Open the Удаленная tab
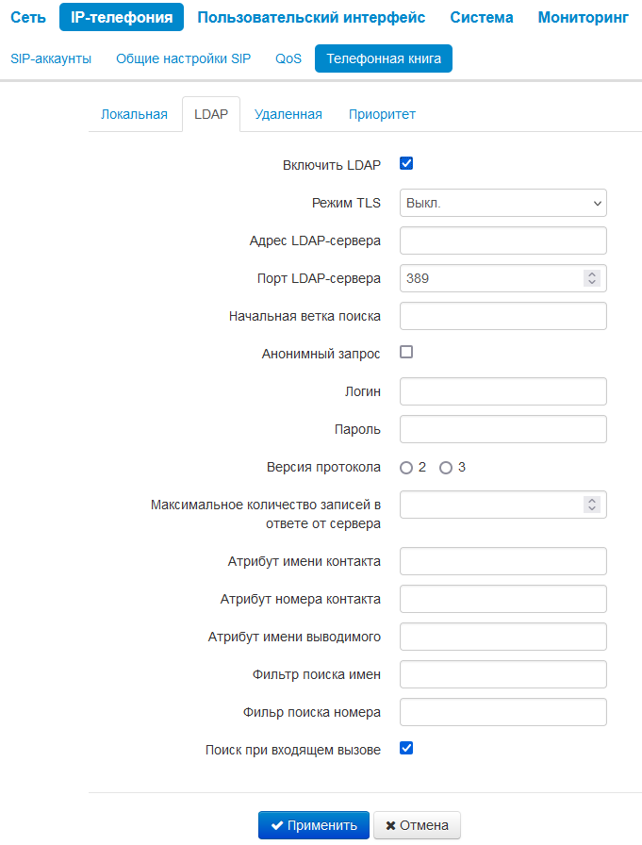This screenshot has width=642, height=845. [288, 114]
